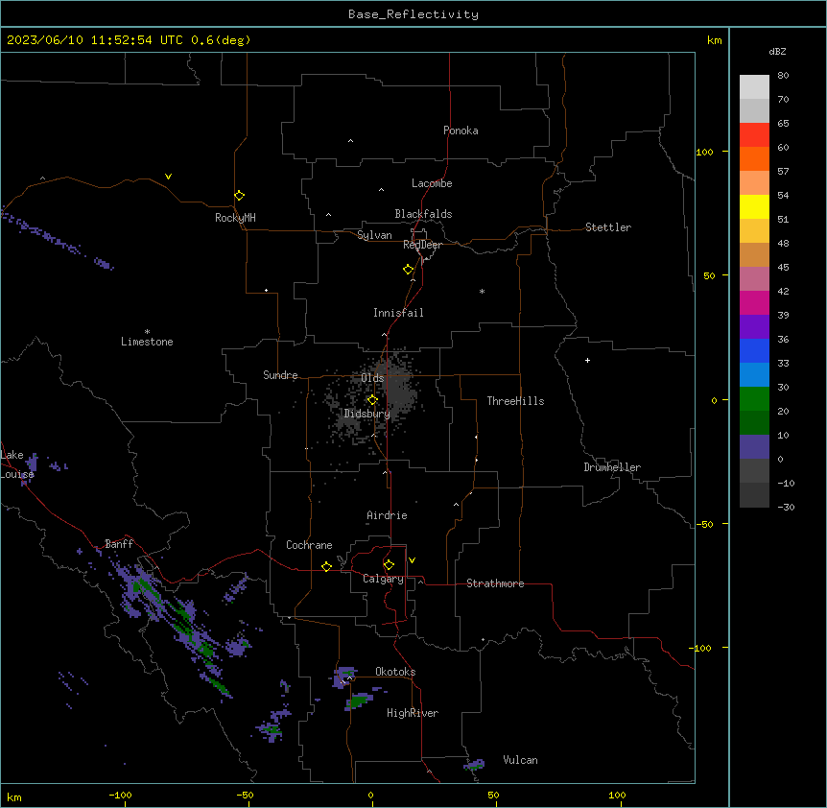Viewport: 827px width, 808px height.
Task: Click the timestamp 2023/06/10 11:52:54 UTC
Action: [95, 40]
